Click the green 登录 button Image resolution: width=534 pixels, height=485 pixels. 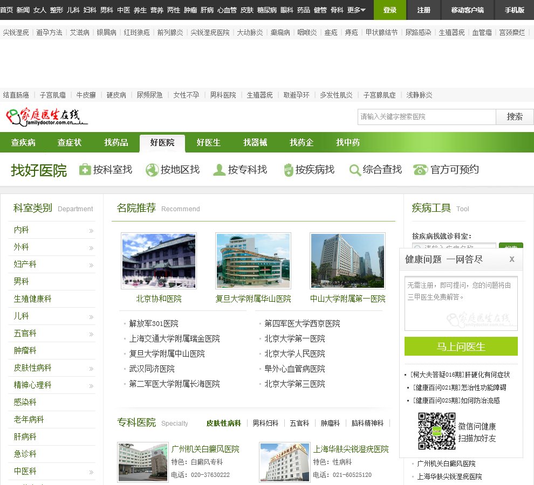point(390,10)
